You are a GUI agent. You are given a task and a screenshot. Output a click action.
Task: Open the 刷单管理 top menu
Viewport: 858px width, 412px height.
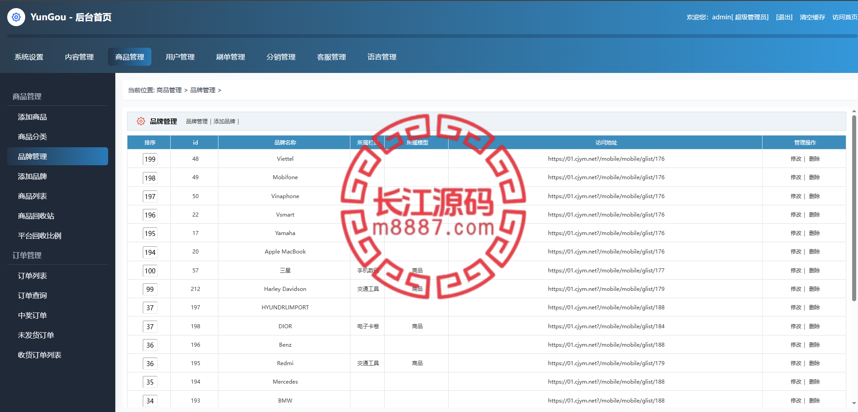231,57
